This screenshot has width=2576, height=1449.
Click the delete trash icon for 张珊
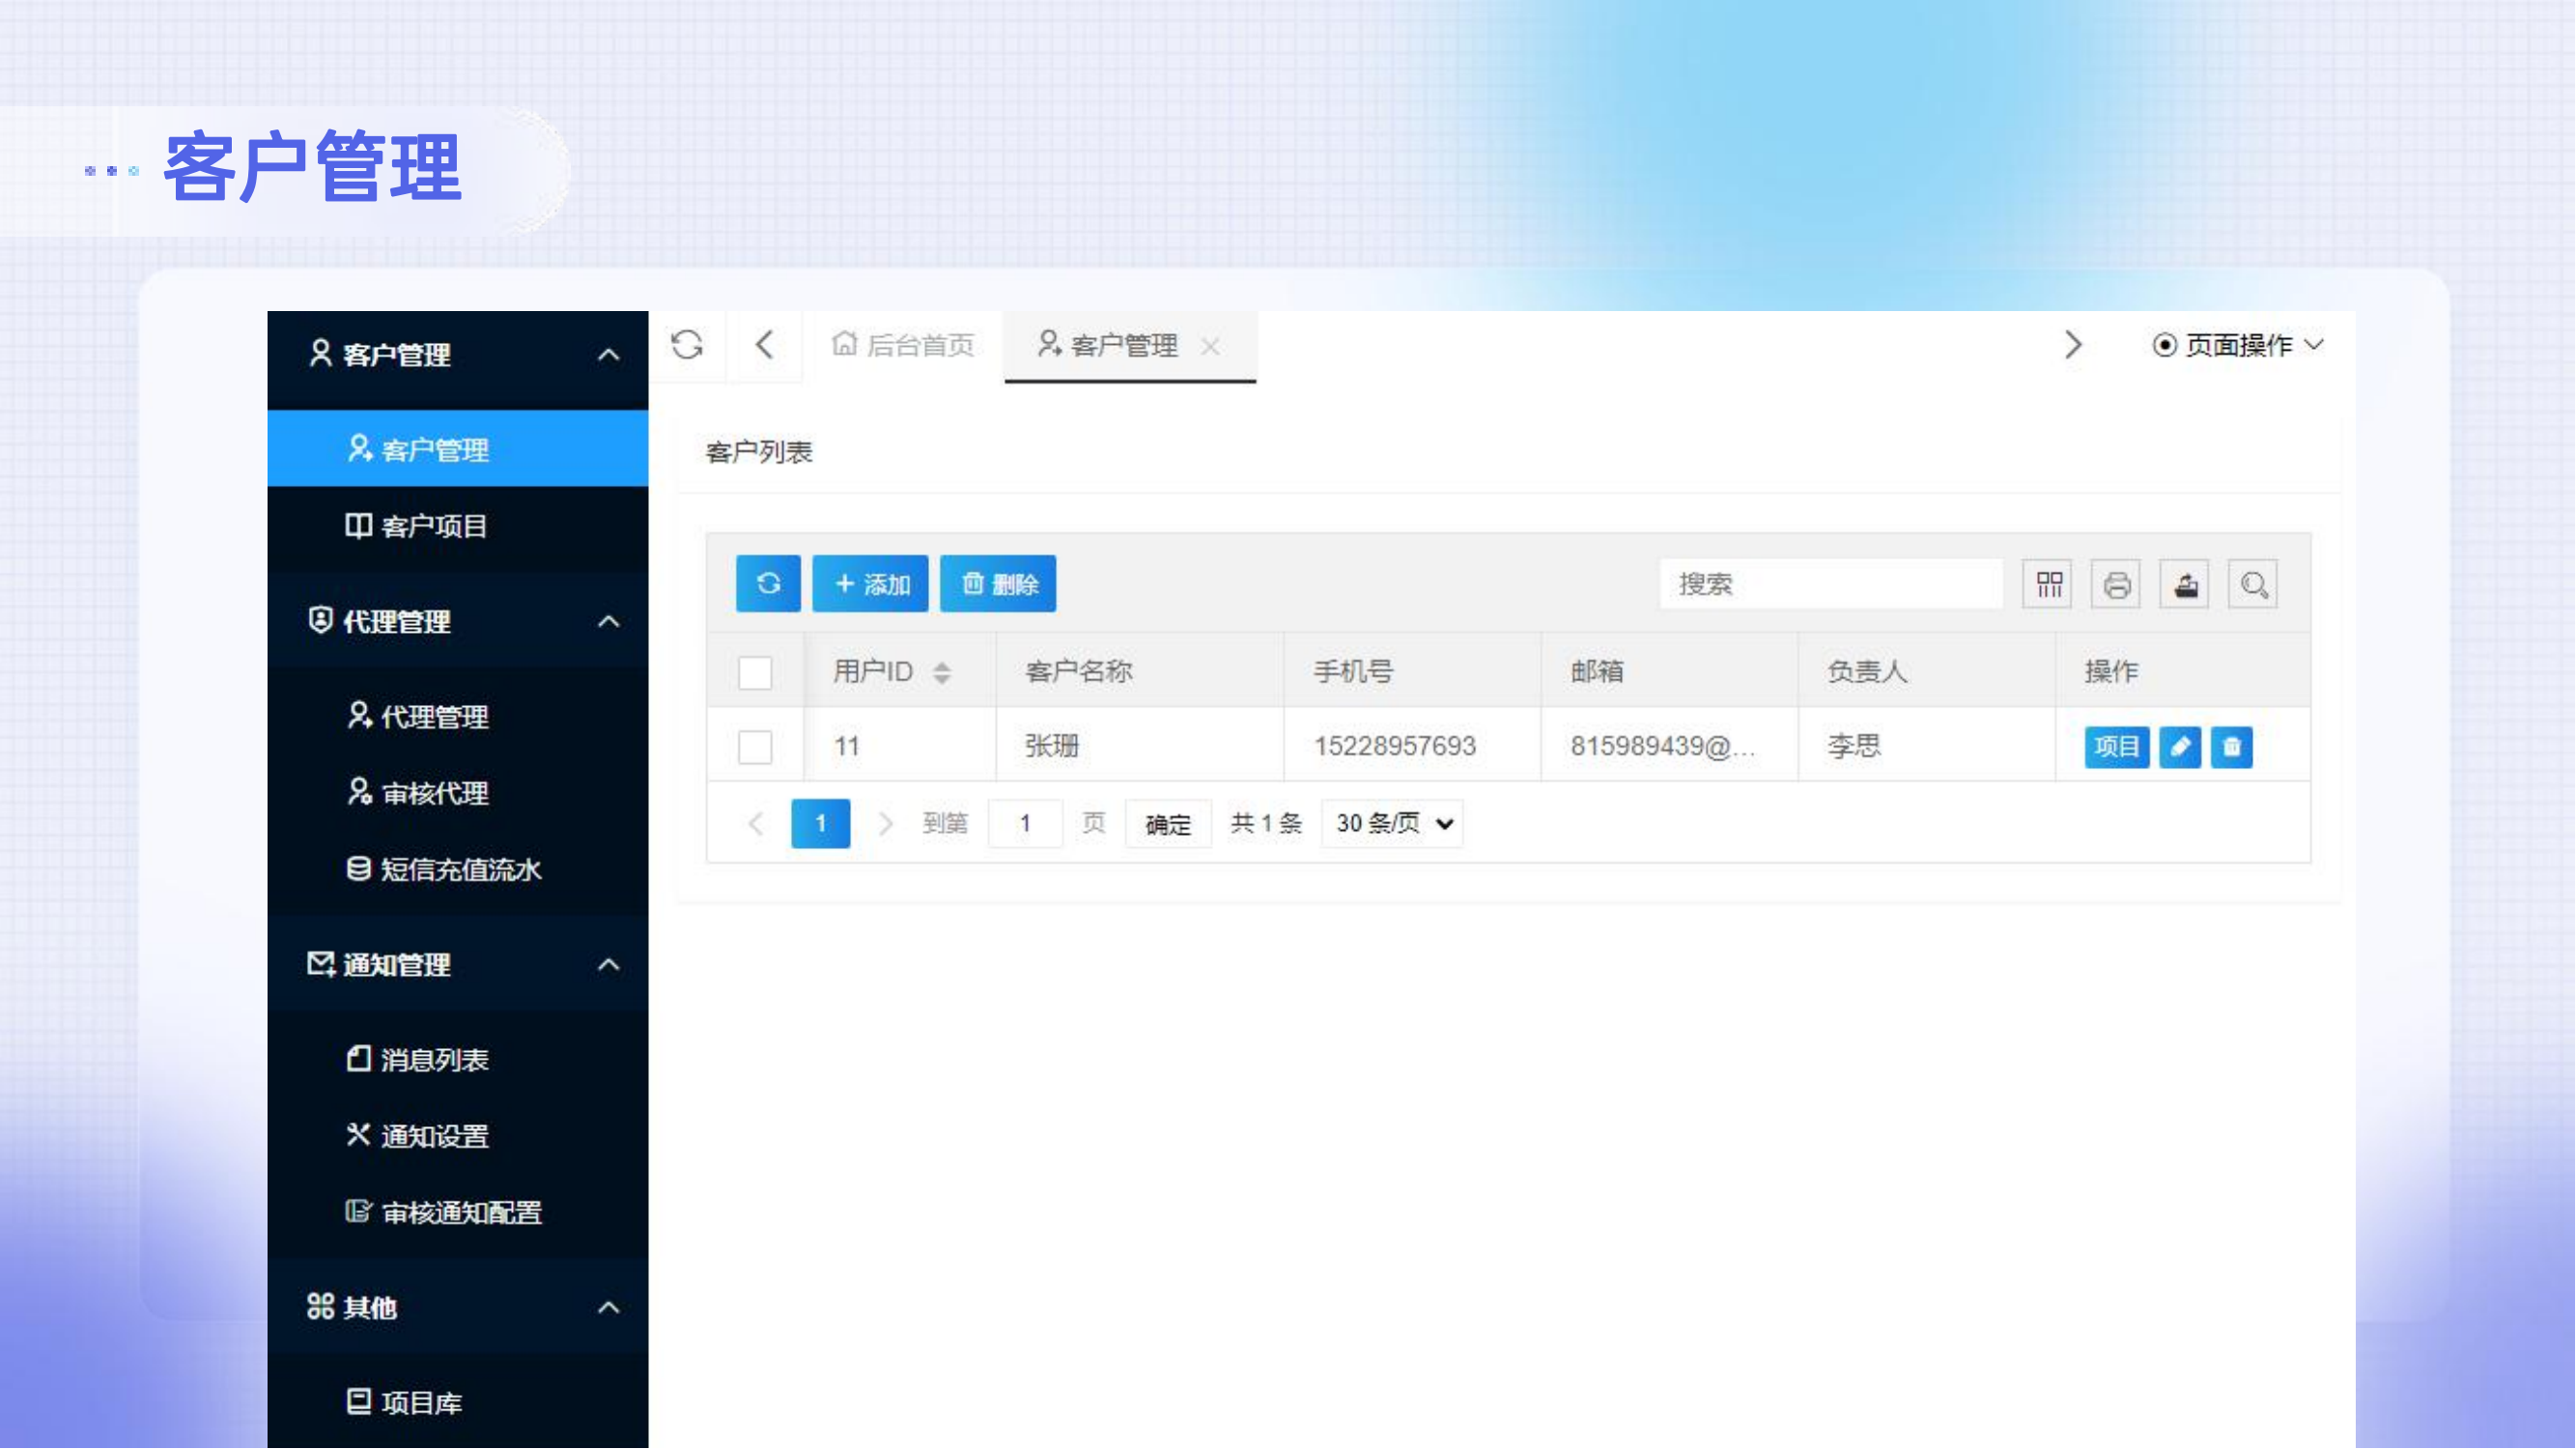[x=2232, y=747]
